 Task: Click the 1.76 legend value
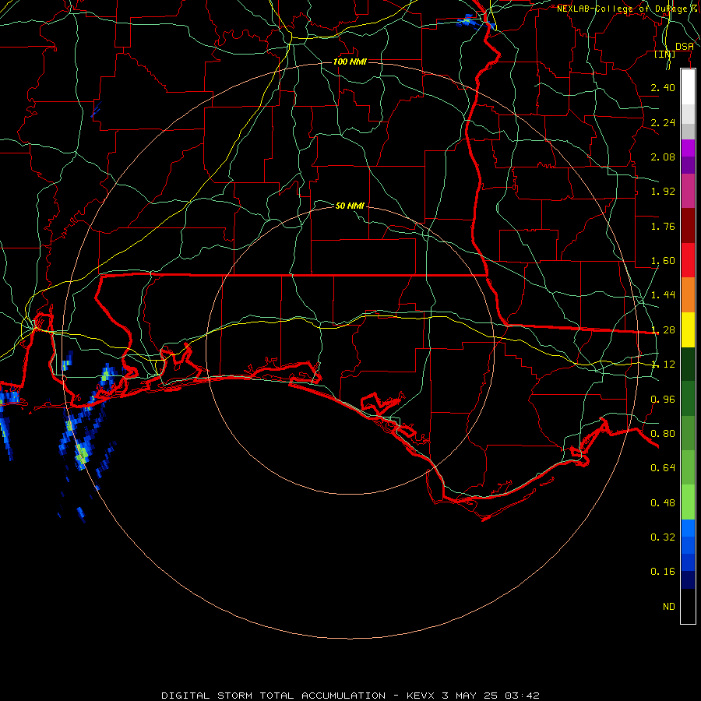[x=663, y=226]
